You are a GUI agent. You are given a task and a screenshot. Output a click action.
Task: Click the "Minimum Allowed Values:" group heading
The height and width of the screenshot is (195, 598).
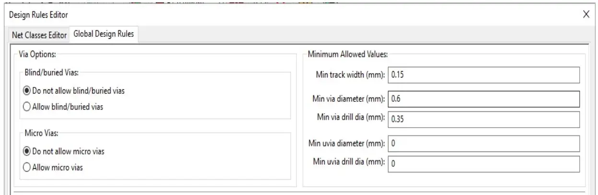pyautogui.click(x=348, y=54)
